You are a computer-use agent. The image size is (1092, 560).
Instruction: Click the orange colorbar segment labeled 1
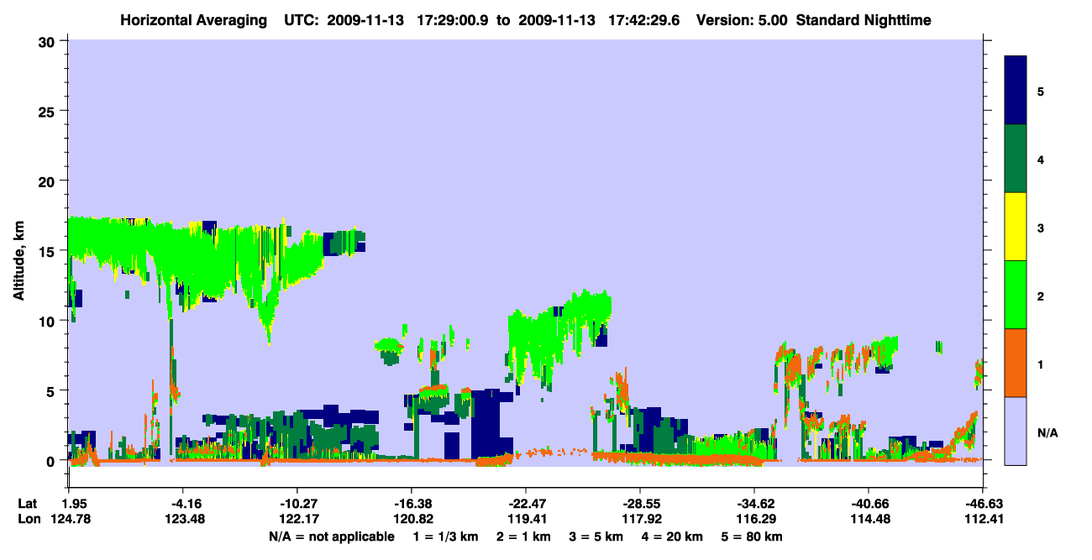tap(1016, 363)
